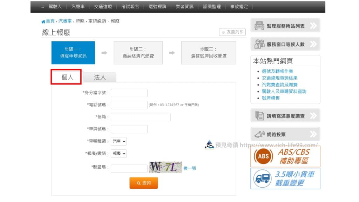Open the 汽燃費查詢及繳費 link

[279, 85]
